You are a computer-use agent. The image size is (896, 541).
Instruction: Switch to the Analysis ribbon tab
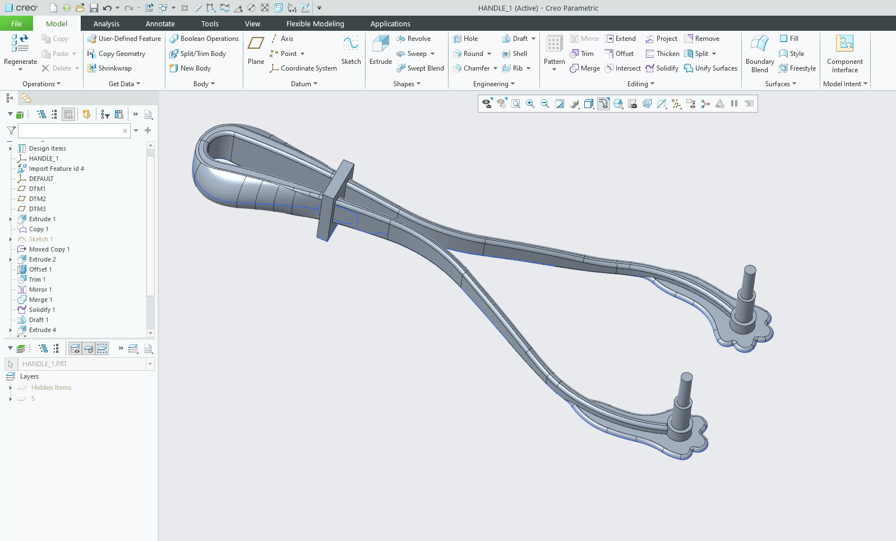(x=106, y=24)
